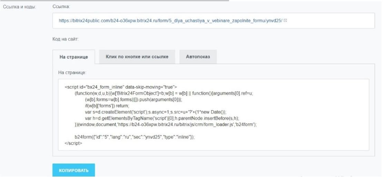
Task: Click the opening script id="bx24_form_inline" code line
Action: [121, 86]
